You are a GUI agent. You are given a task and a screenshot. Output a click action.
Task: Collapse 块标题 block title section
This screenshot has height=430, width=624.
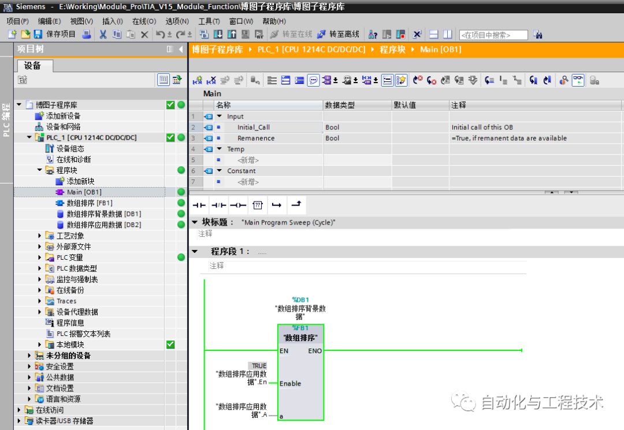click(195, 222)
